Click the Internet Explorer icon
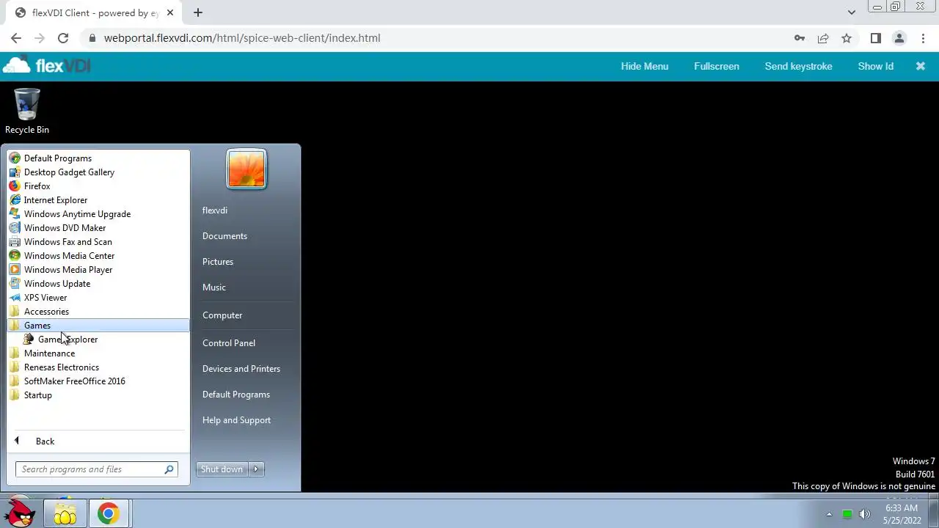Viewport: 939px width, 528px height. point(15,200)
